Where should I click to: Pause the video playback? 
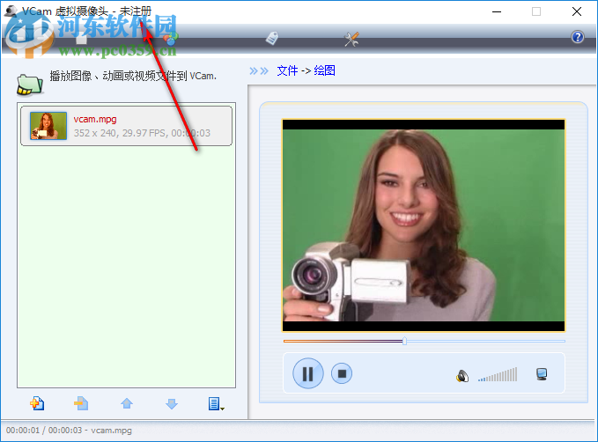pyautogui.click(x=307, y=373)
